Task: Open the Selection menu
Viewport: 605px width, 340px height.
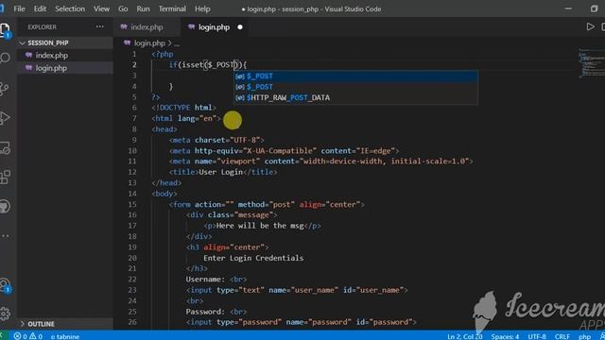Action: coord(70,8)
